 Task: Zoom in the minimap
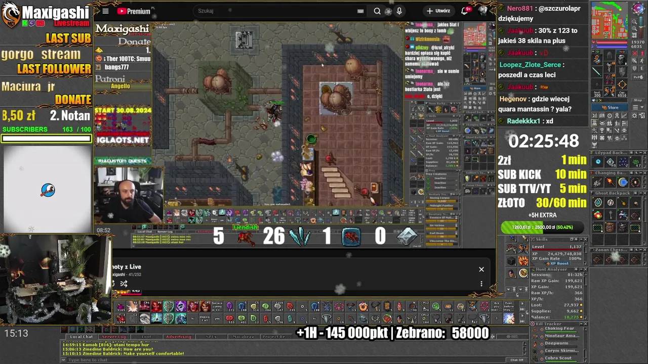pyautogui.click(x=634, y=29)
